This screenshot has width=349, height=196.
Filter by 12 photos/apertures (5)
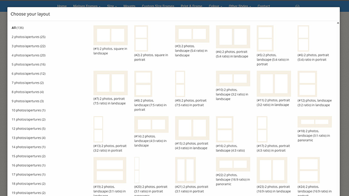(28, 128)
